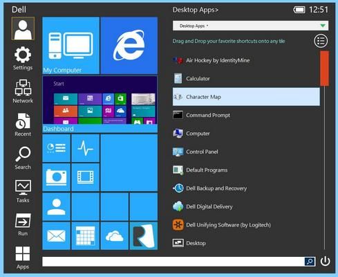Image resolution: width=338 pixels, height=277 pixels.
Task: Open the cloud storage tile
Action: (115, 235)
